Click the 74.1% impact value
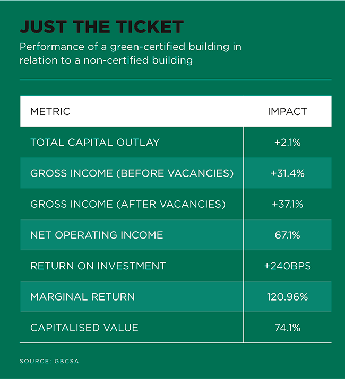Image resolution: width=345 pixels, height=379 pixels. click(287, 328)
